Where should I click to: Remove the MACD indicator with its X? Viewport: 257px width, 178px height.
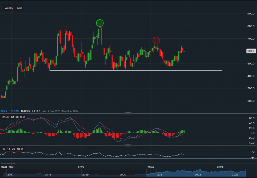coord(24,117)
